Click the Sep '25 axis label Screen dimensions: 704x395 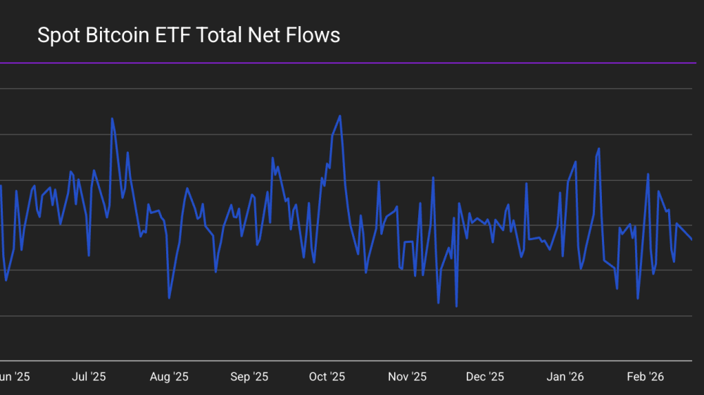click(x=249, y=377)
